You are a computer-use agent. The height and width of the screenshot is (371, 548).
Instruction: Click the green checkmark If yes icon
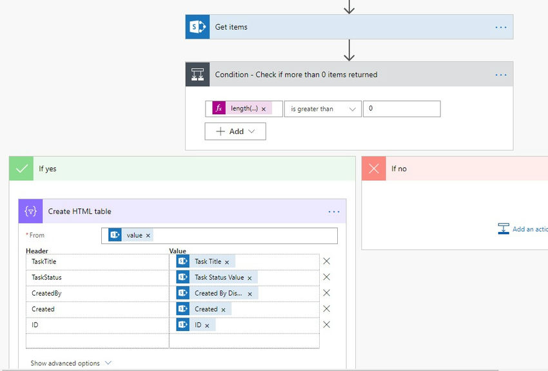21,169
